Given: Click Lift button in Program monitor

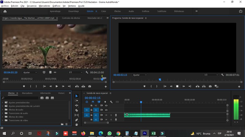Looking at the screenshot, I should [198, 86].
